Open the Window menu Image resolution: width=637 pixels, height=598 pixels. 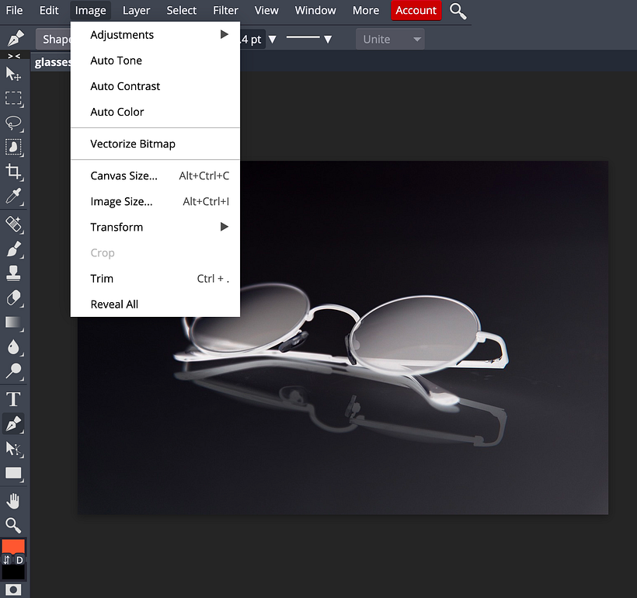tap(315, 10)
